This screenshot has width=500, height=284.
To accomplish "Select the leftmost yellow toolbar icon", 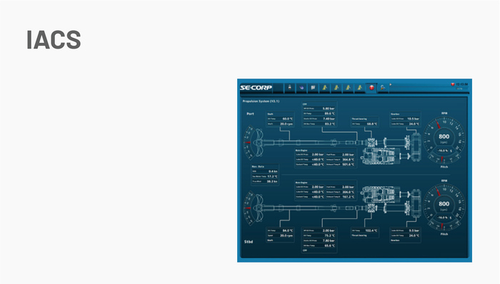I will (x=324, y=87).
